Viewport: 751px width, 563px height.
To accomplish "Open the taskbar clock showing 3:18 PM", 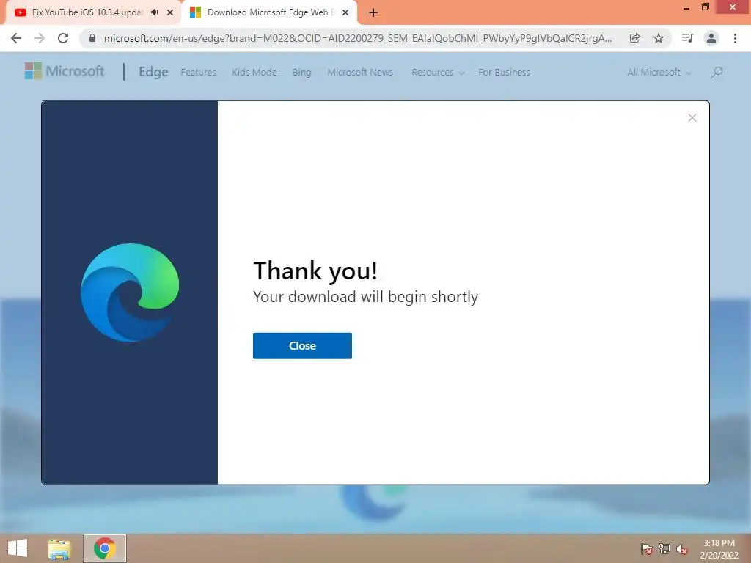I will pos(719,549).
